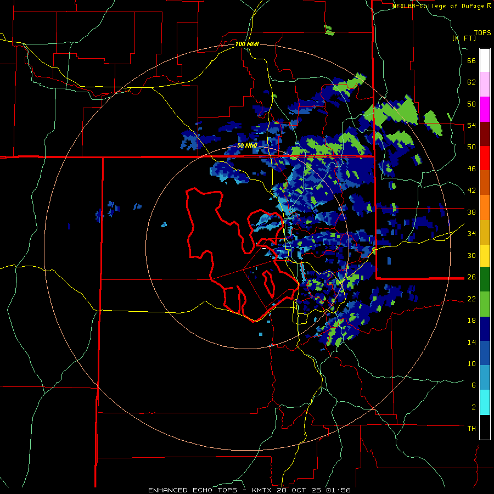Viewport: 494px width, 494px height.
Task: Click the NEXLAB-College of DuPage text
Action: coord(438,6)
